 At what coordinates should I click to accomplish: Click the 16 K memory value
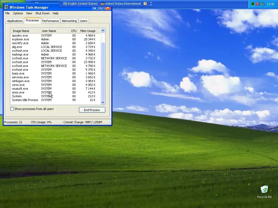point(93,100)
